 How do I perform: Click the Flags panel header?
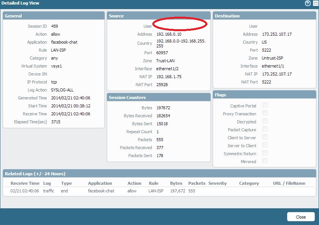click(264, 94)
